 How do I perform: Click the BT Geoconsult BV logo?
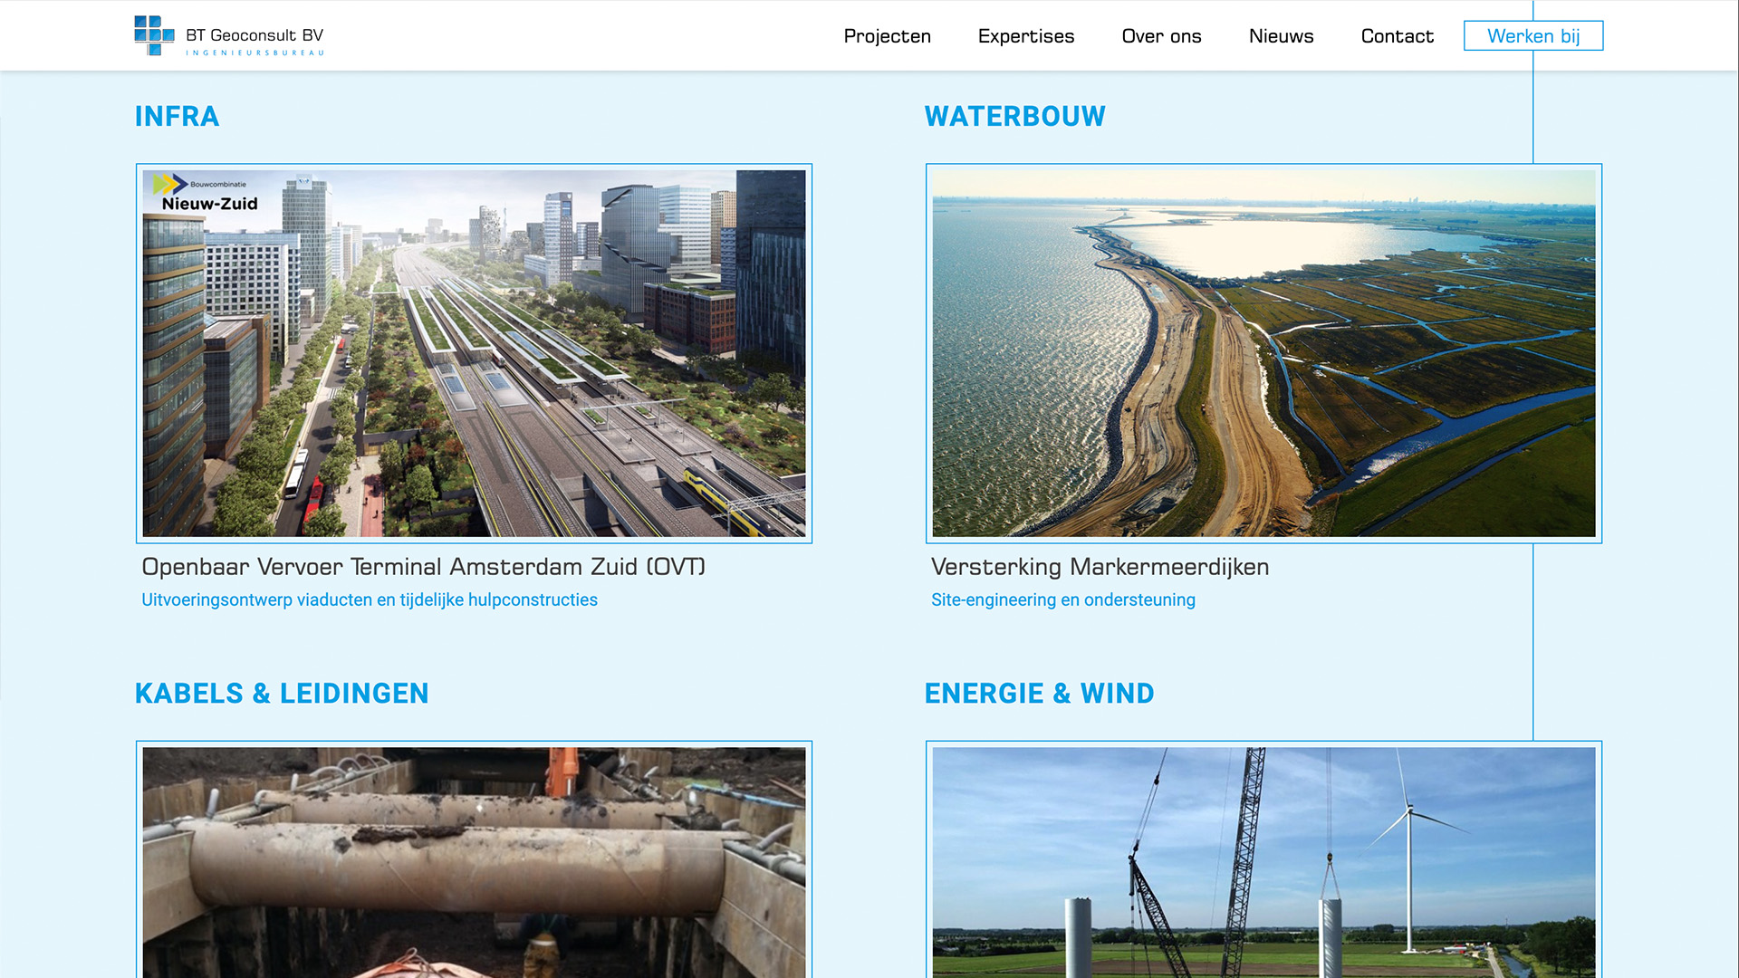229,35
